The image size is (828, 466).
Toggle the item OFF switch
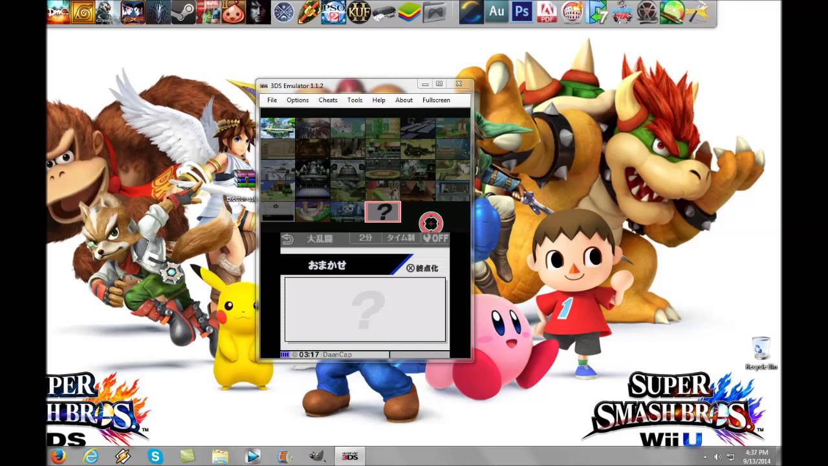[x=435, y=238]
